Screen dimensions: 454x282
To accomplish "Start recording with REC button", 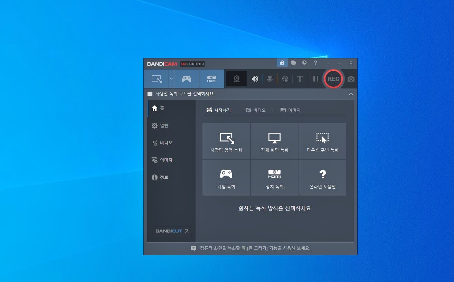I will (x=333, y=79).
